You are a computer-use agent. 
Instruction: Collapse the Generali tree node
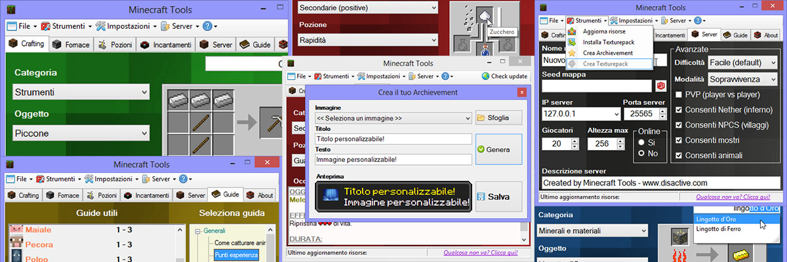(x=197, y=231)
